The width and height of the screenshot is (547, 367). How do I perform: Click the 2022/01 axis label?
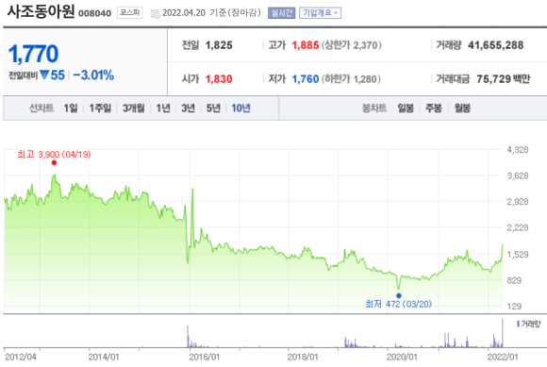click(x=503, y=357)
